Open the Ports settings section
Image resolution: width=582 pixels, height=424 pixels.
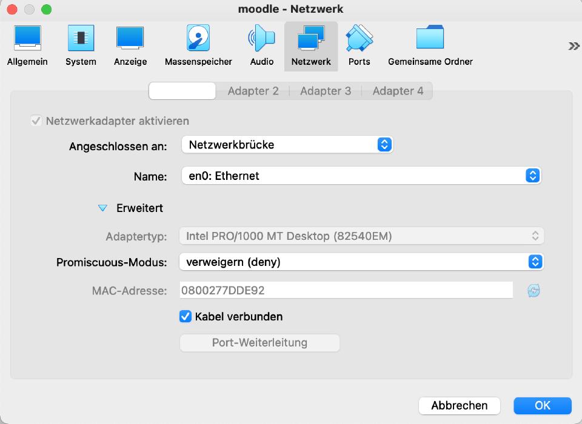click(x=359, y=46)
